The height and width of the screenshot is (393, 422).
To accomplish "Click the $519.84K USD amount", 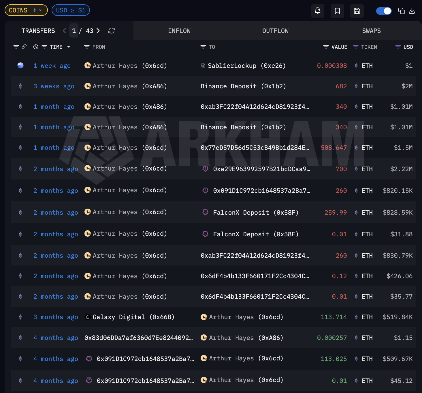I will click(398, 317).
